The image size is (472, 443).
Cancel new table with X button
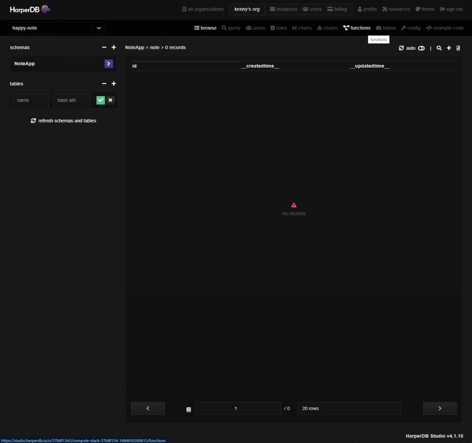[x=110, y=100]
